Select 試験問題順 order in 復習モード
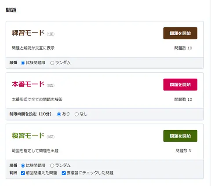211x186 pixels. (x=23, y=165)
